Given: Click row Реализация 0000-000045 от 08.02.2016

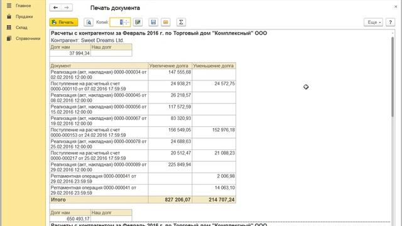Looking at the screenshot, I should (99, 98).
